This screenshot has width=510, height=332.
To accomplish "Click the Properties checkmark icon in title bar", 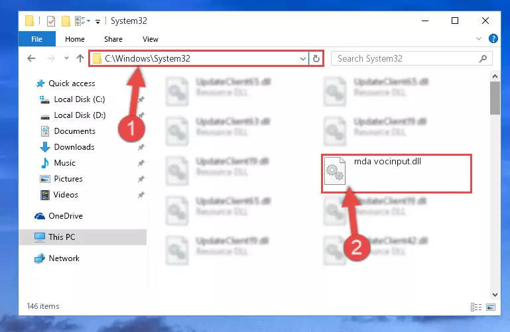I will [x=51, y=21].
